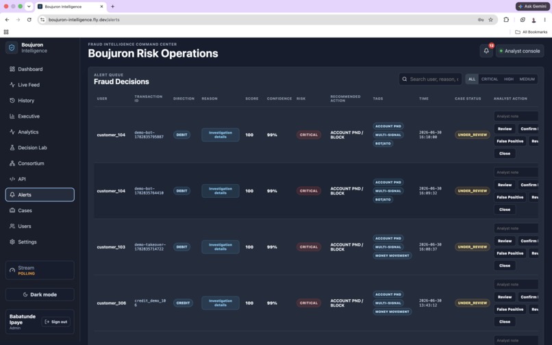Viewport: 552px width, 345px height.
Task: Sign out of the account
Action: tap(56, 322)
